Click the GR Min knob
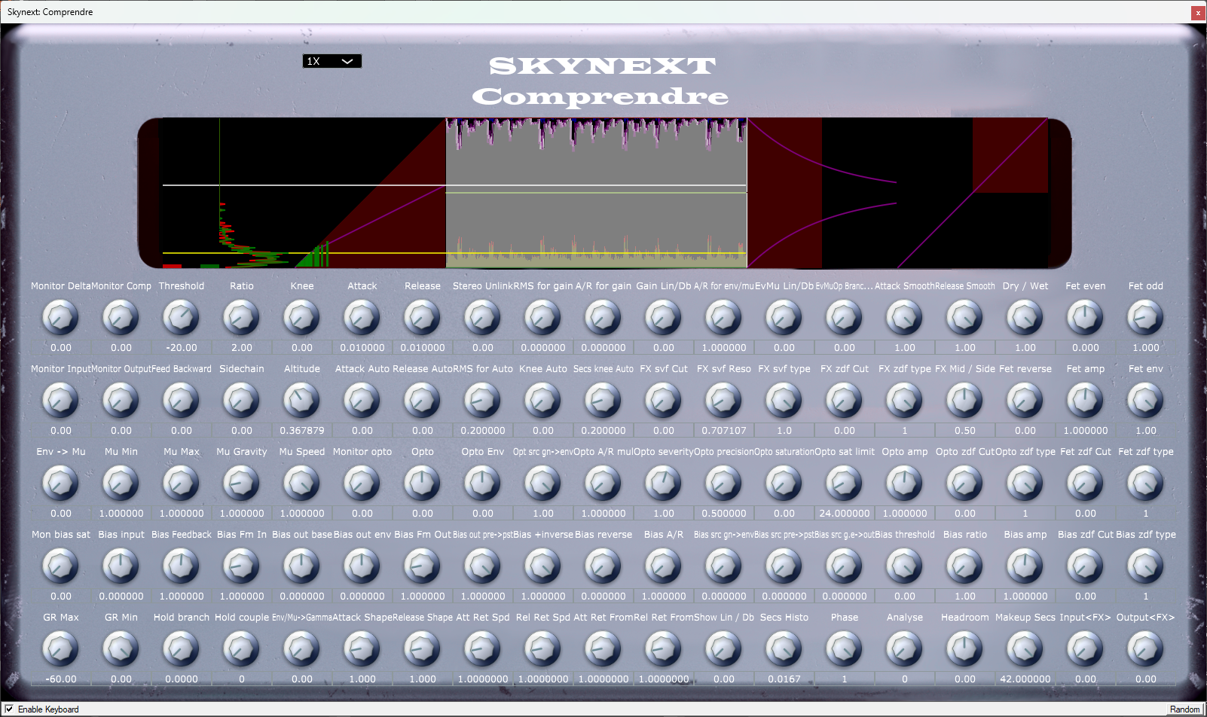The height and width of the screenshot is (717, 1207). 121,648
